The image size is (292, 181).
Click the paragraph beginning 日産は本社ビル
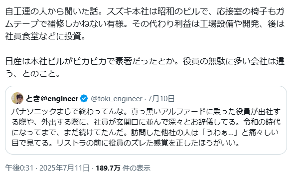click(145, 67)
